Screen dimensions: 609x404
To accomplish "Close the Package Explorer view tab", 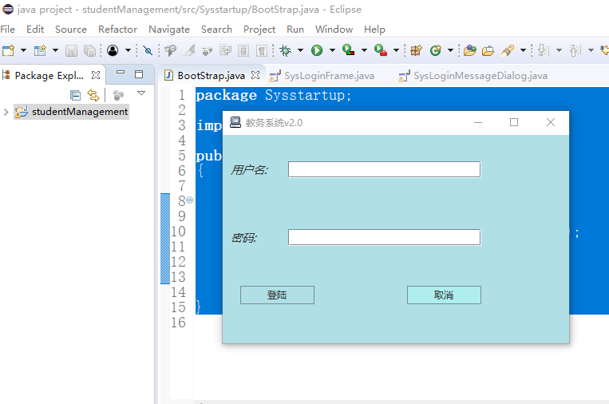I will pos(96,75).
